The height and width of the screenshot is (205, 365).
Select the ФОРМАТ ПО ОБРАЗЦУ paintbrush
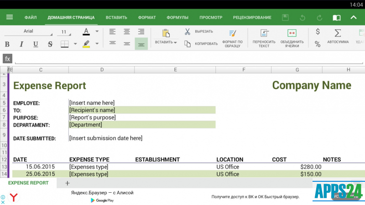point(232,33)
